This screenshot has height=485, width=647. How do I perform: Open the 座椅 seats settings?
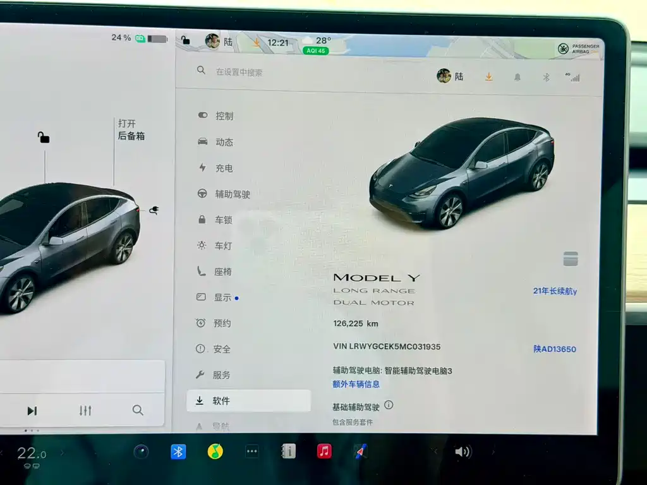pyautogui.click(x=214, y=272)
